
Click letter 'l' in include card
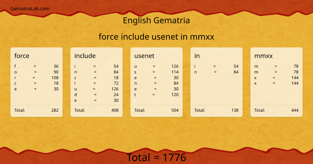pos(75,83)
